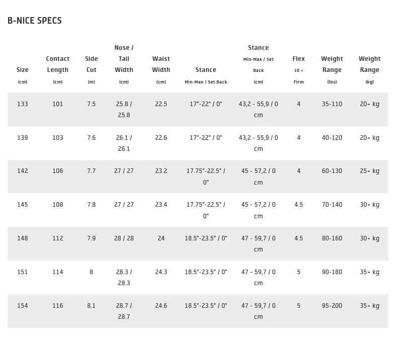The image size is (397, 346).
Task: Select weight range 35-110 cell
Action: 332,104
